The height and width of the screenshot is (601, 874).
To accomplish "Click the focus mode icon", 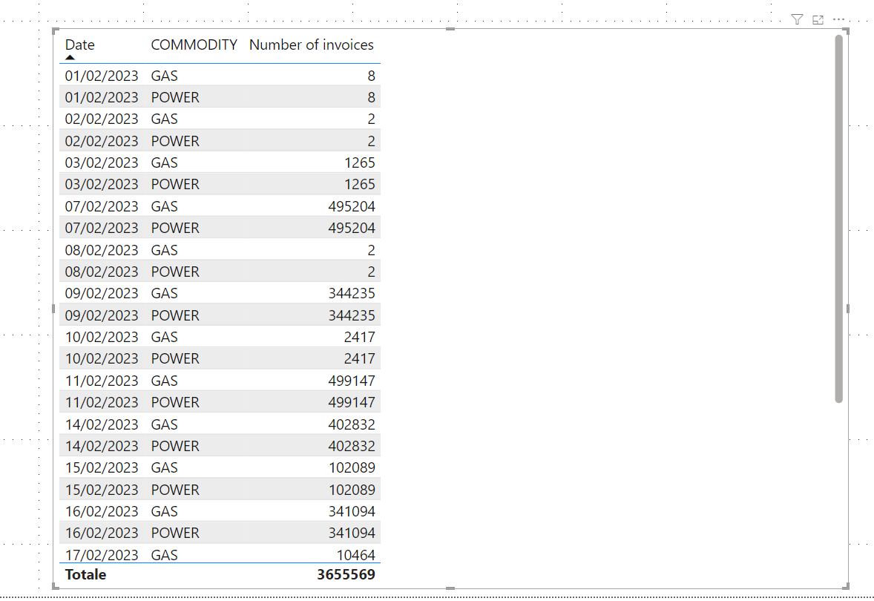I will point(818,20).
